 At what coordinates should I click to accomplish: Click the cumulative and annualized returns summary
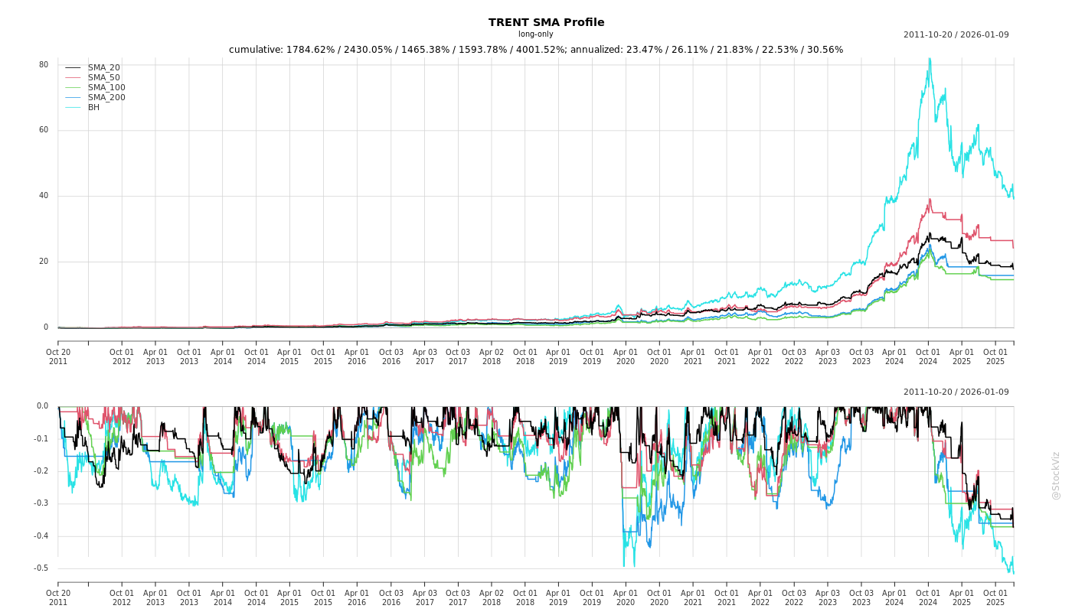(535, 50)
